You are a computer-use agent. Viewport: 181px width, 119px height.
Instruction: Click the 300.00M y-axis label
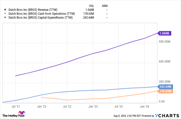(164, 82)
